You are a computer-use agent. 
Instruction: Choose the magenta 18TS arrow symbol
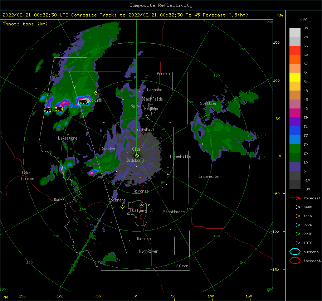tap(295, 243)
